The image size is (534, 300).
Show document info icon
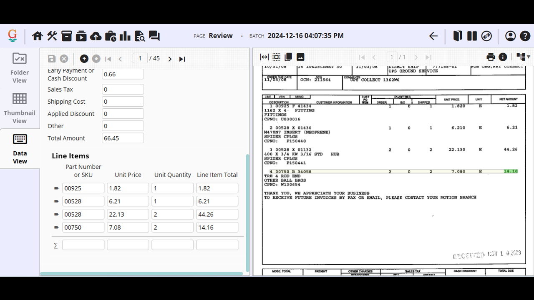[503, 57]
